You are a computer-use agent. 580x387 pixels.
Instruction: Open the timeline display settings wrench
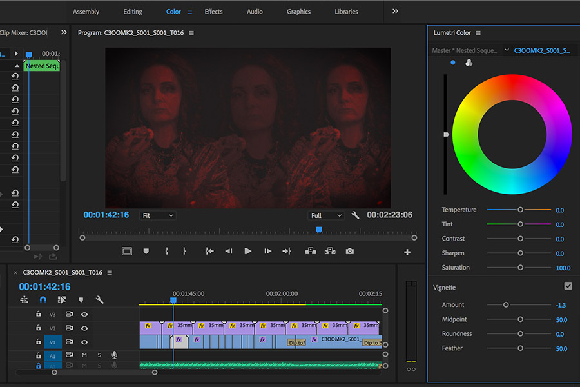click(100, 300)
